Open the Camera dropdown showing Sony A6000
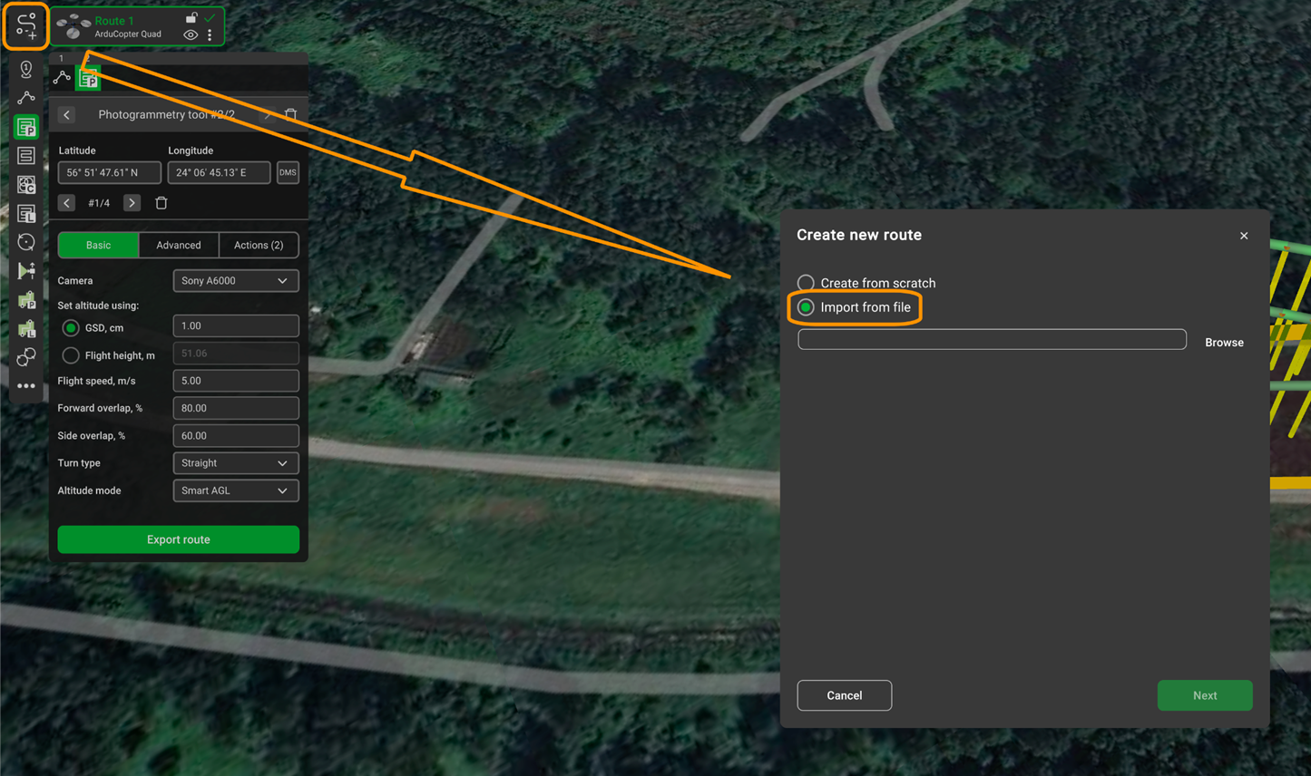Viewport: 1311px width, 776px height. [235, 281]
